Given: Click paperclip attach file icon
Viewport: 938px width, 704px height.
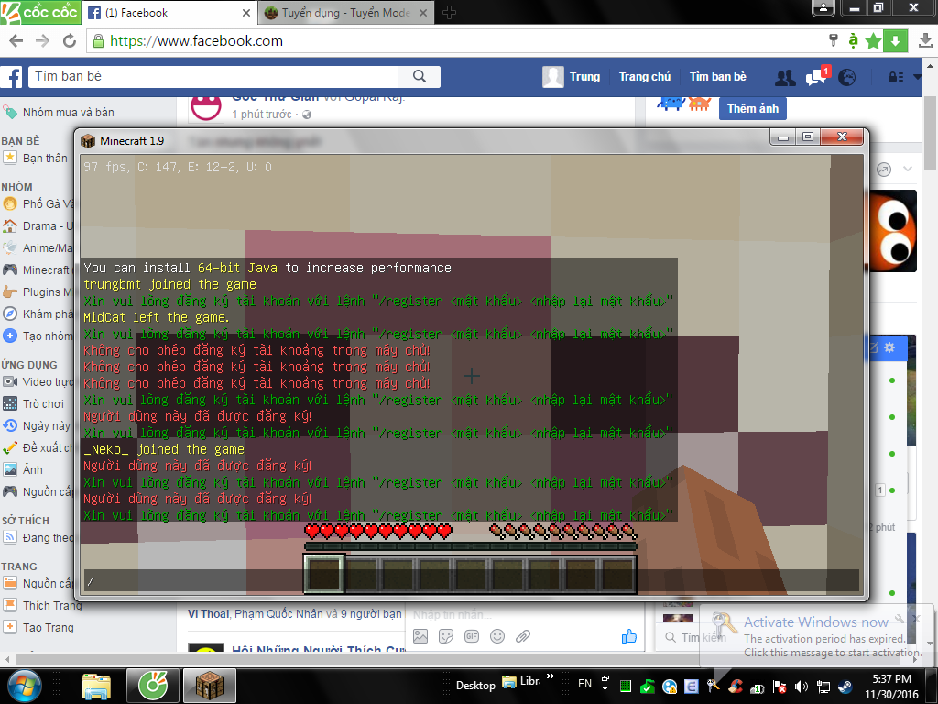Looking at the screenshot, I should [523, 636].
